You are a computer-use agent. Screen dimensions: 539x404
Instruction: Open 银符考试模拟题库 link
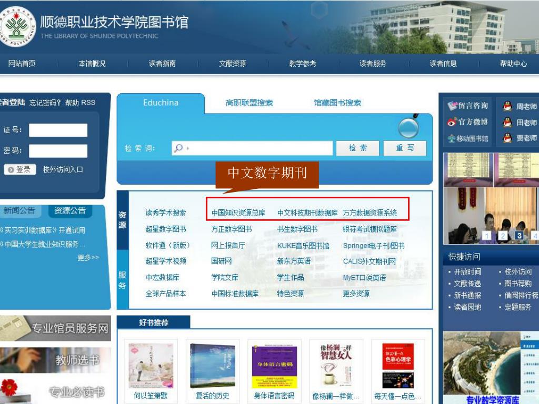pyautogui.click(x=370, y=229)
